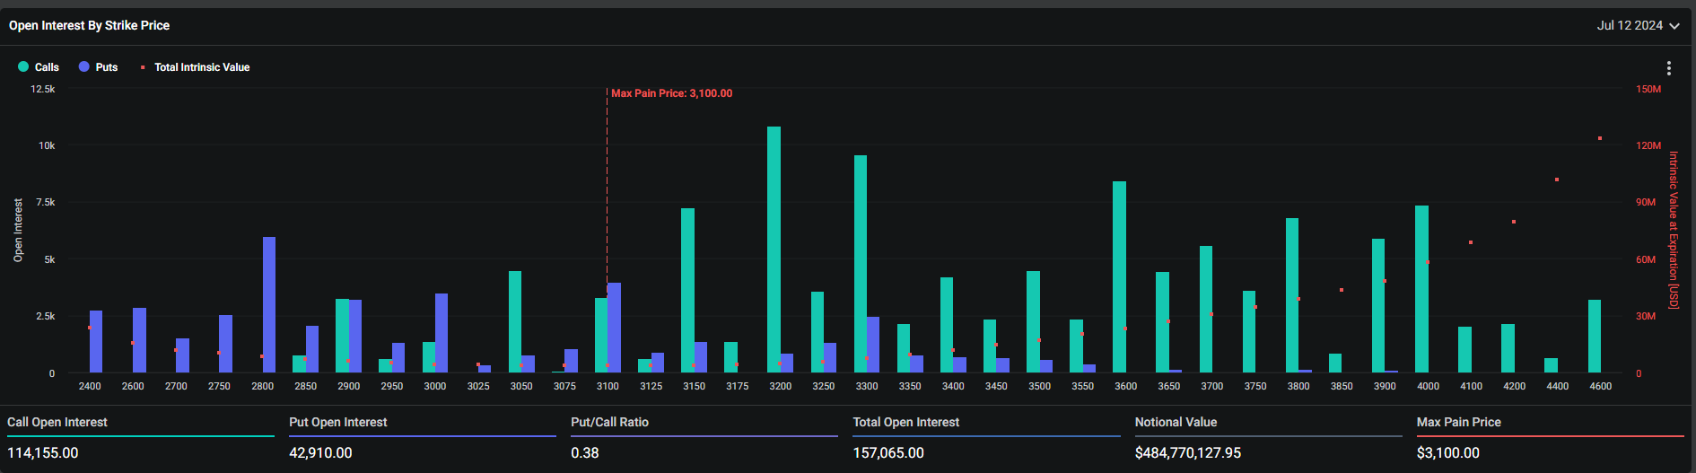Select the tallest call bar at 3200
Screen dimensions: 1696x473
pyautogui.click(x=774, y=250)
